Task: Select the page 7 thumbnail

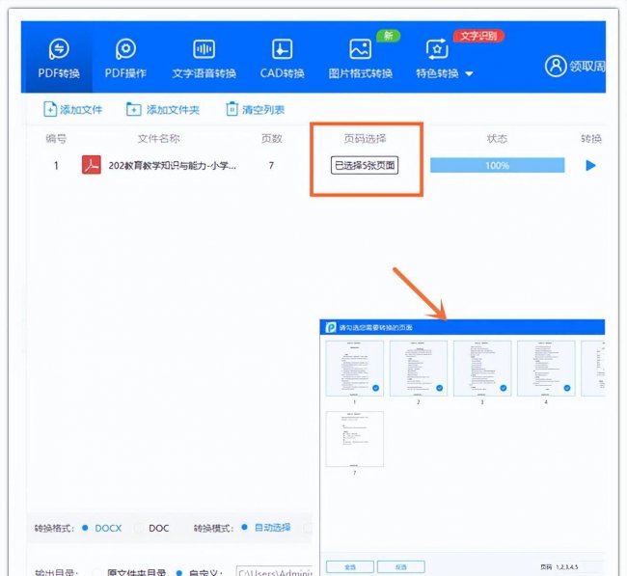Action: (x=355, y=439)
